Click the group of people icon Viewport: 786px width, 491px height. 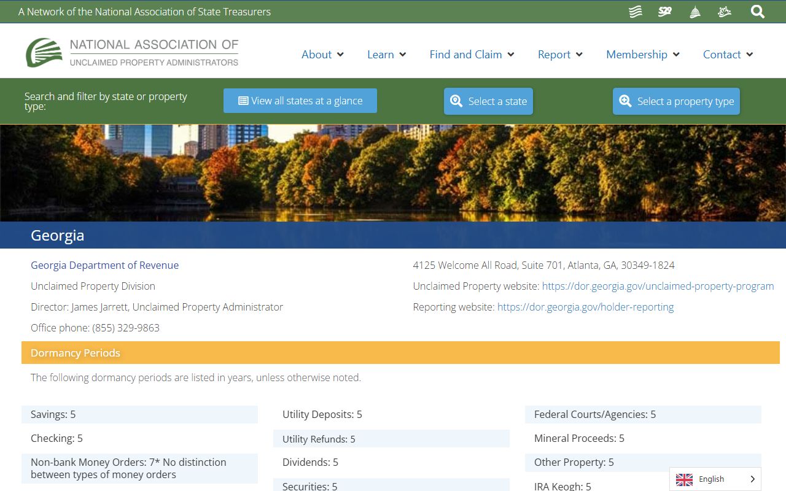click(725, 12)
